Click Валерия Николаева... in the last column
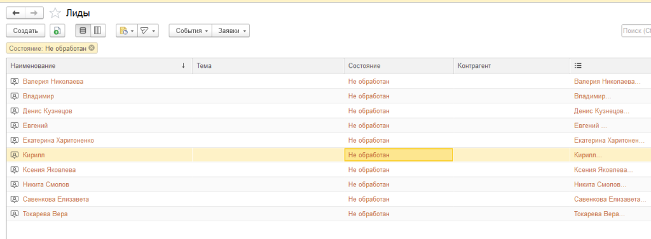 tap(607, 82)
